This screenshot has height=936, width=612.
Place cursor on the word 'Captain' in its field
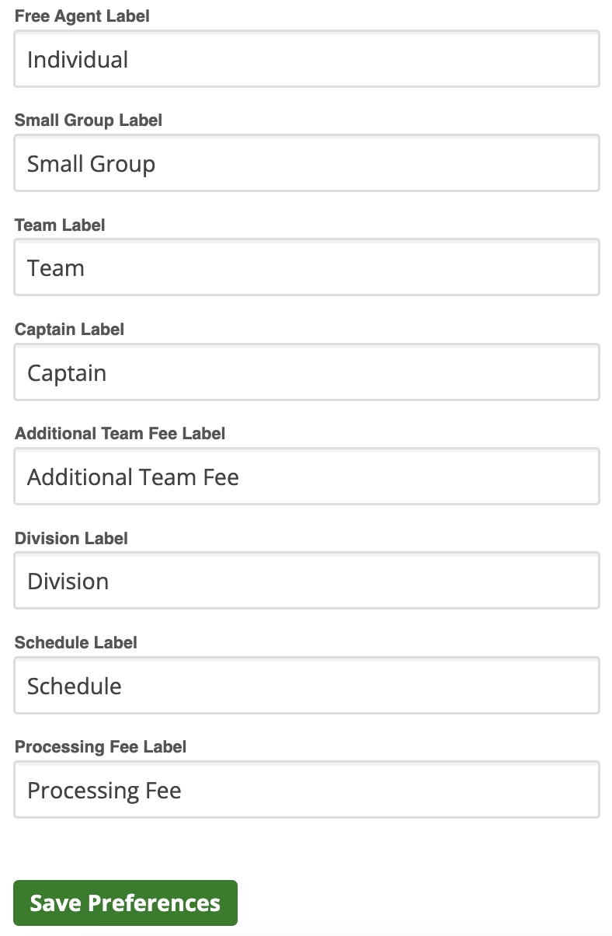pyautogui.click(x=67, y=374)
